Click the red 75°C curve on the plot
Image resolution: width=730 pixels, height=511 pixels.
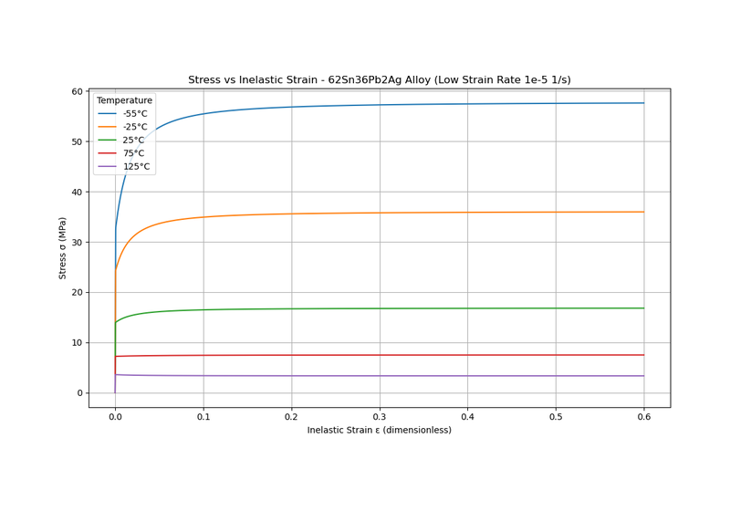pos(380,355)
